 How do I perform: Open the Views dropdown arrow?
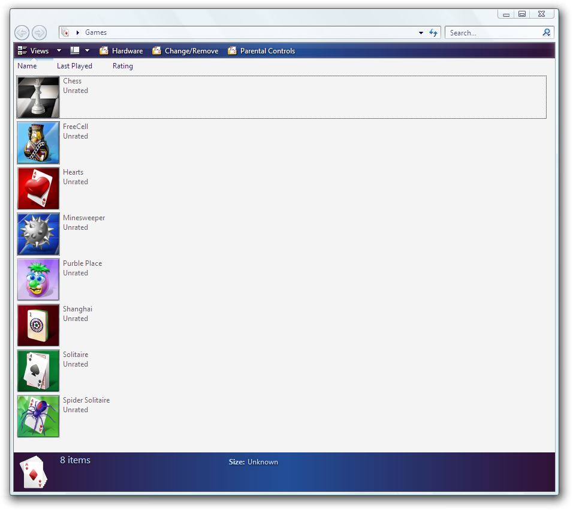[x=59, y=50]
